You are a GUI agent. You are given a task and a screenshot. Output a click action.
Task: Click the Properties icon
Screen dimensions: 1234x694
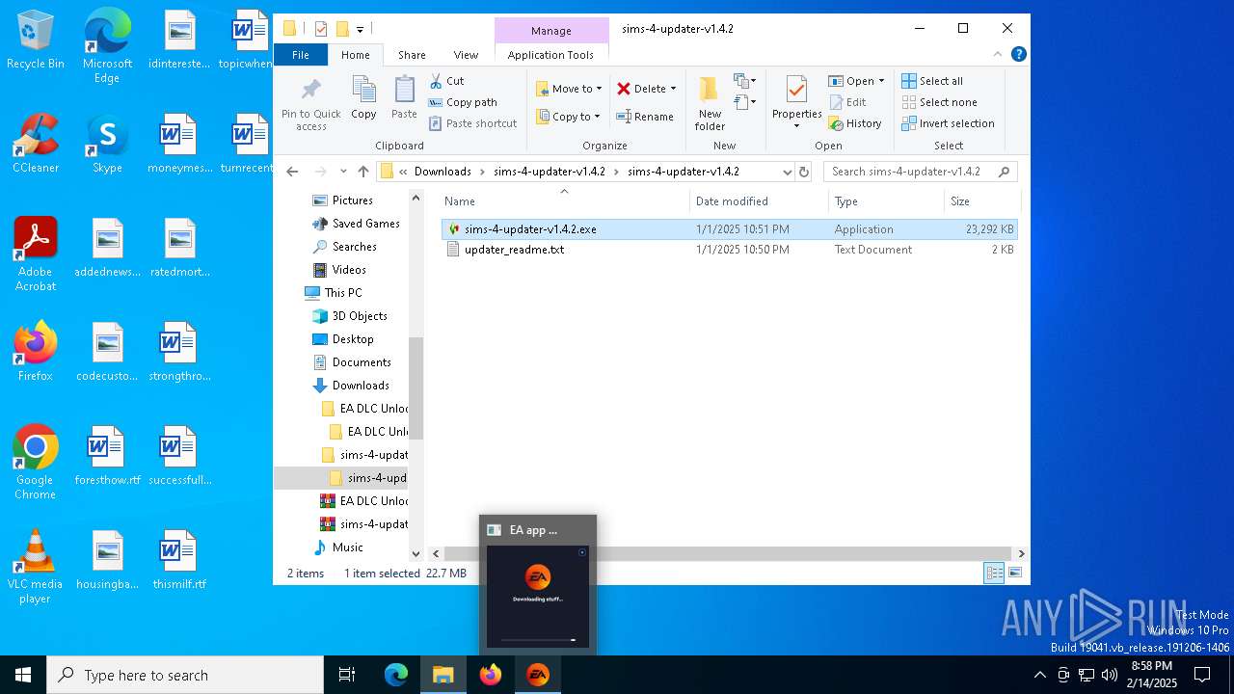(x=796, y=91)
